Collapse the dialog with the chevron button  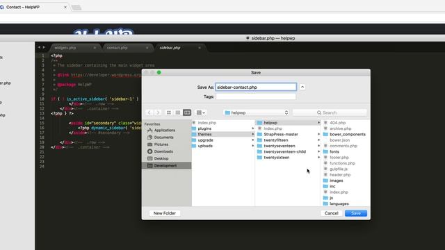(x=302, y=87)
